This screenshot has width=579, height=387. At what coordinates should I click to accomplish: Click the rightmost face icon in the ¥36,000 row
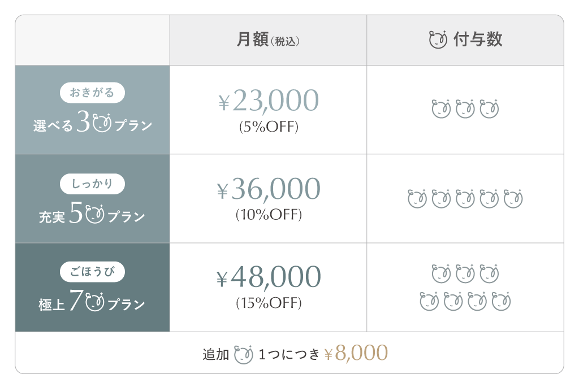513,198
